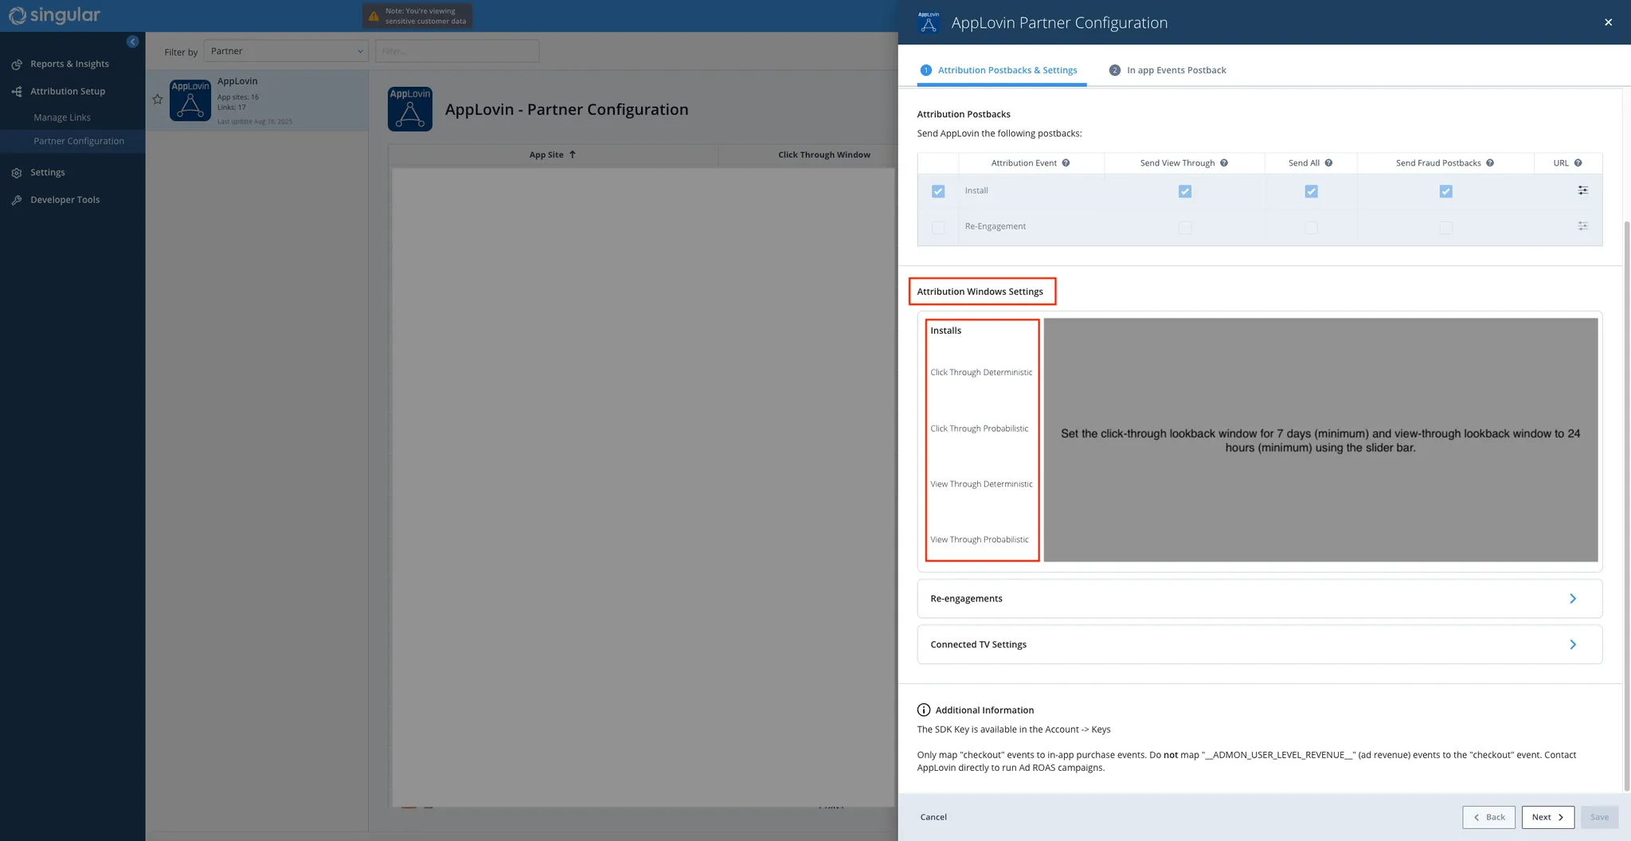Screen dimensions: 1631x841
Task: Click step 1 circle on Attribution Postbacks tab
Action: tap(925, 70)
